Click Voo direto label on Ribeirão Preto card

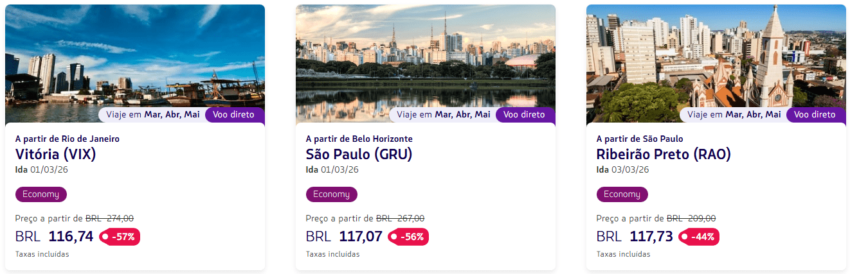pyautogui.click(x=815, y=115)
